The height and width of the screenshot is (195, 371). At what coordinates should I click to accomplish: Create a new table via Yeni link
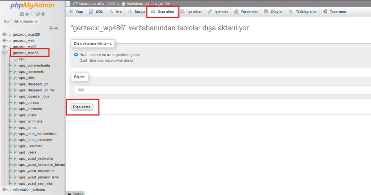22,60
